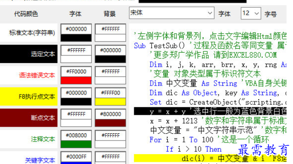Click the If i > 10 Then line

(x=194, y=149)
